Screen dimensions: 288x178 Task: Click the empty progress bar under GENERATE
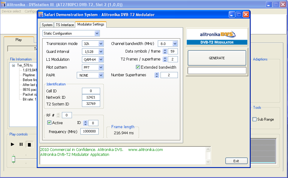point(217,70)
